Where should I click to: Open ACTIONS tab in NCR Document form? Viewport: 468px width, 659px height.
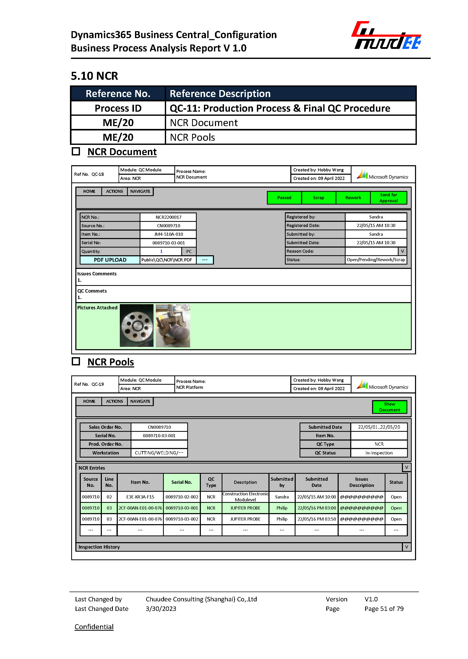pyautogui.click(x=114, y=191)
